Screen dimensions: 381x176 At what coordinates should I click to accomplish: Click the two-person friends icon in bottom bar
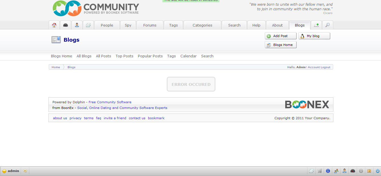coord(336,171)
